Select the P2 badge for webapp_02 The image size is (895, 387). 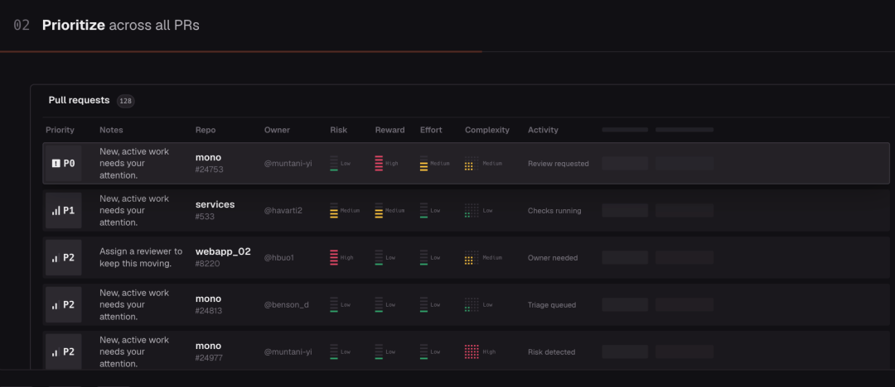[63, 258]
